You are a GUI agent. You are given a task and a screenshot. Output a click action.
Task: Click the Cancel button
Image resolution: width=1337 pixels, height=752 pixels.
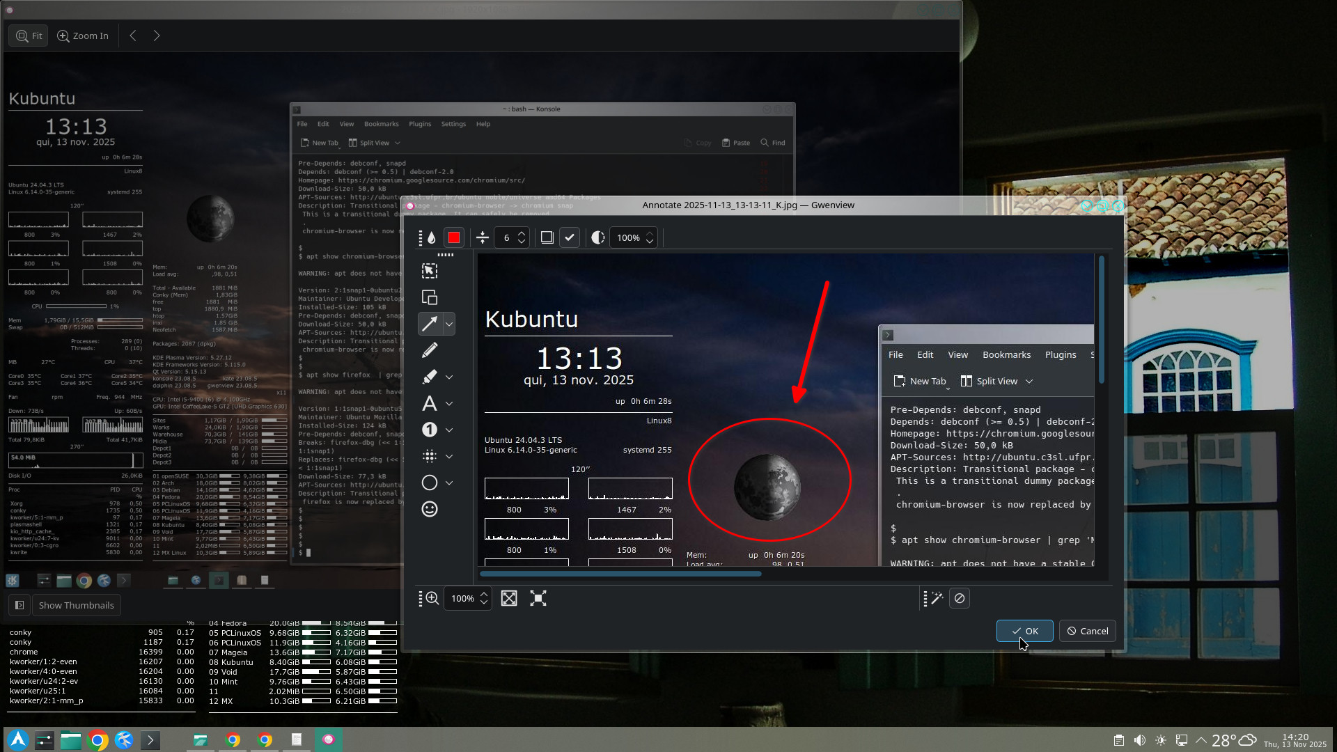coord(1088,631)
